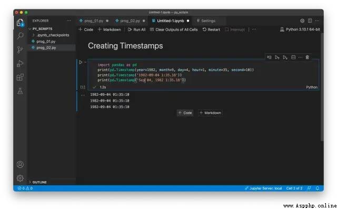
Task: Open the cell toolbar more actions ellipsis
Action: pos(300,57)
